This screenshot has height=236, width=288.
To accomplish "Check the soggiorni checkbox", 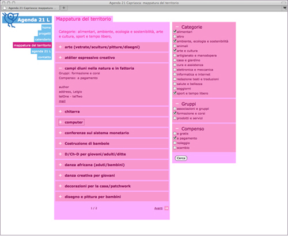I will tap(175, 88).
